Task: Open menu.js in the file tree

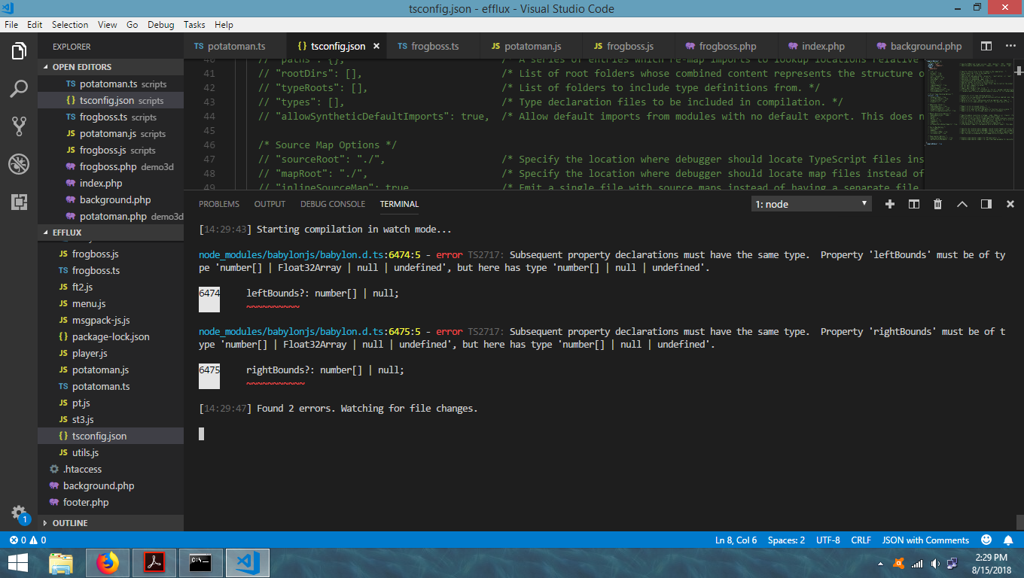Action: pyautogui.click(x=111, y=303)
